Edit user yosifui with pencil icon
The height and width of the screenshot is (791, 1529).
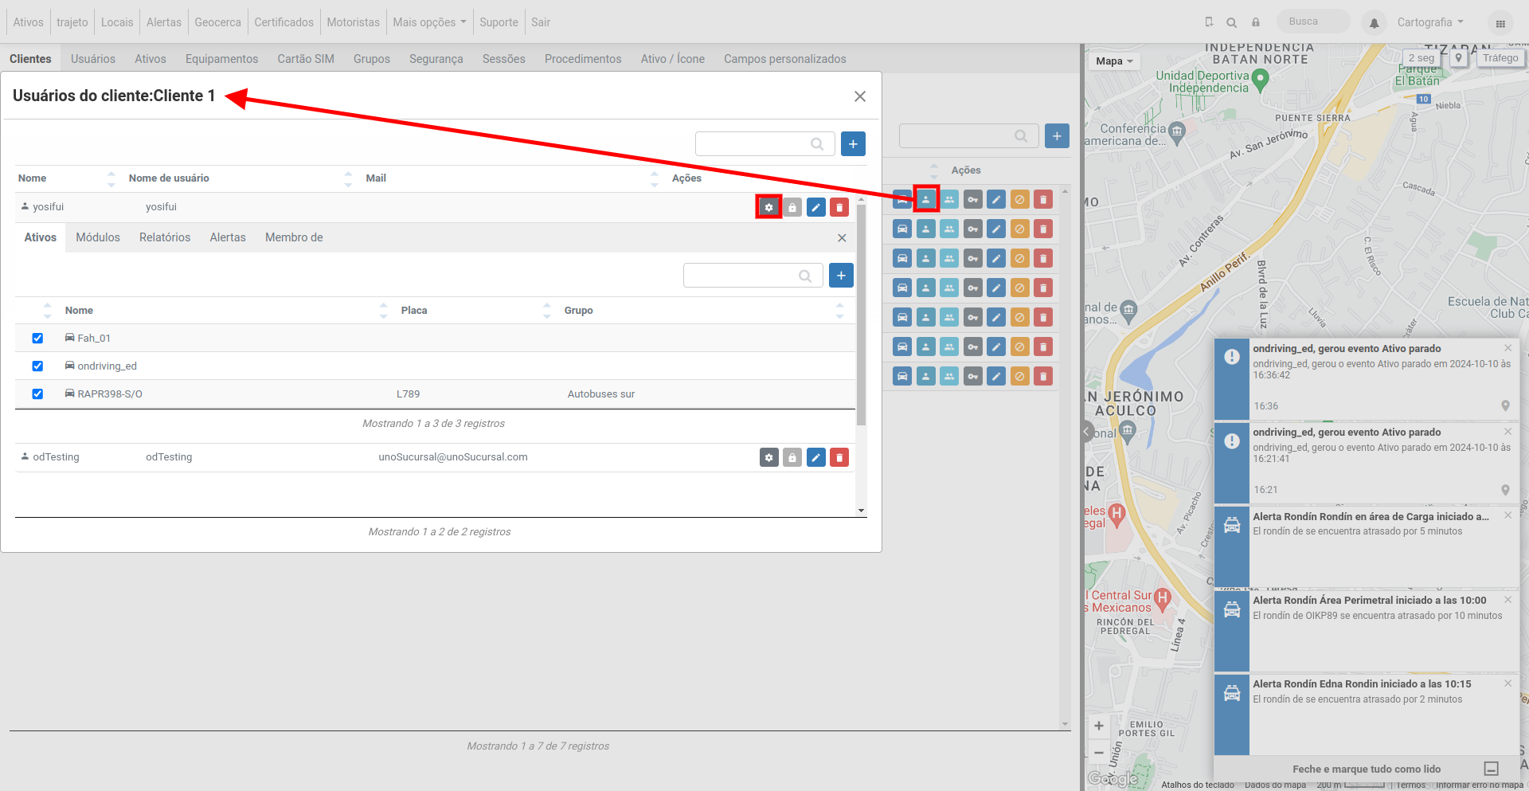pyautogui.click(x=816, y=207)
